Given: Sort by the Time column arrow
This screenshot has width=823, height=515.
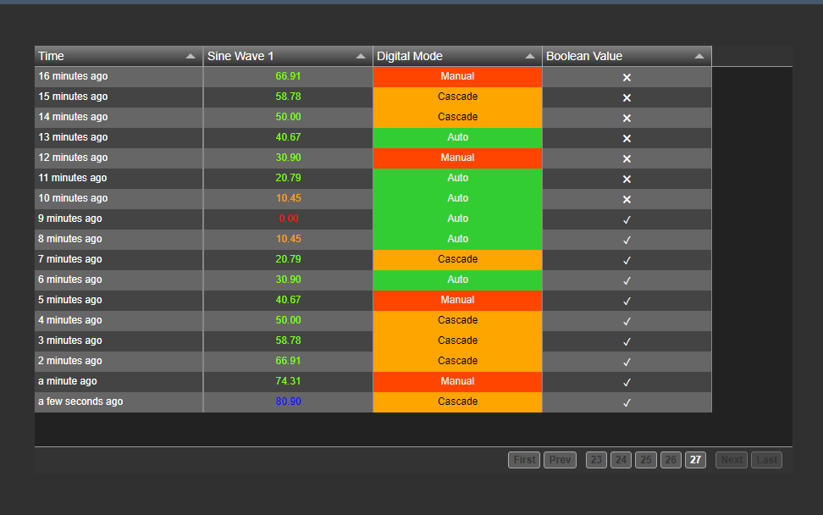Looking at the screenshot, I should (191, 56).
